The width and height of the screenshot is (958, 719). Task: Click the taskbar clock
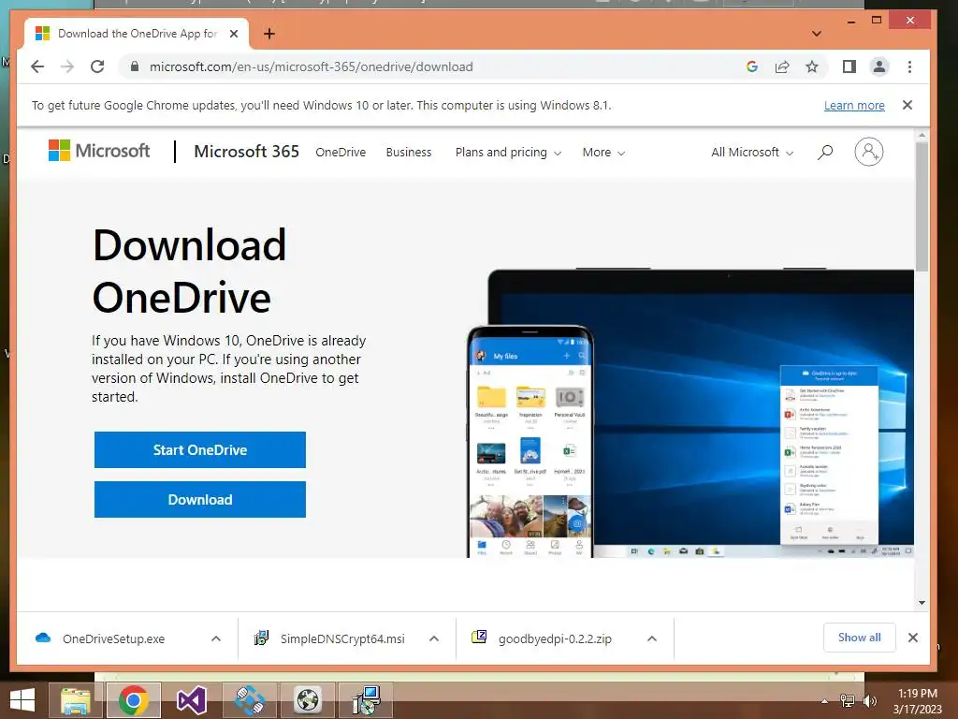tap(917, 701)
